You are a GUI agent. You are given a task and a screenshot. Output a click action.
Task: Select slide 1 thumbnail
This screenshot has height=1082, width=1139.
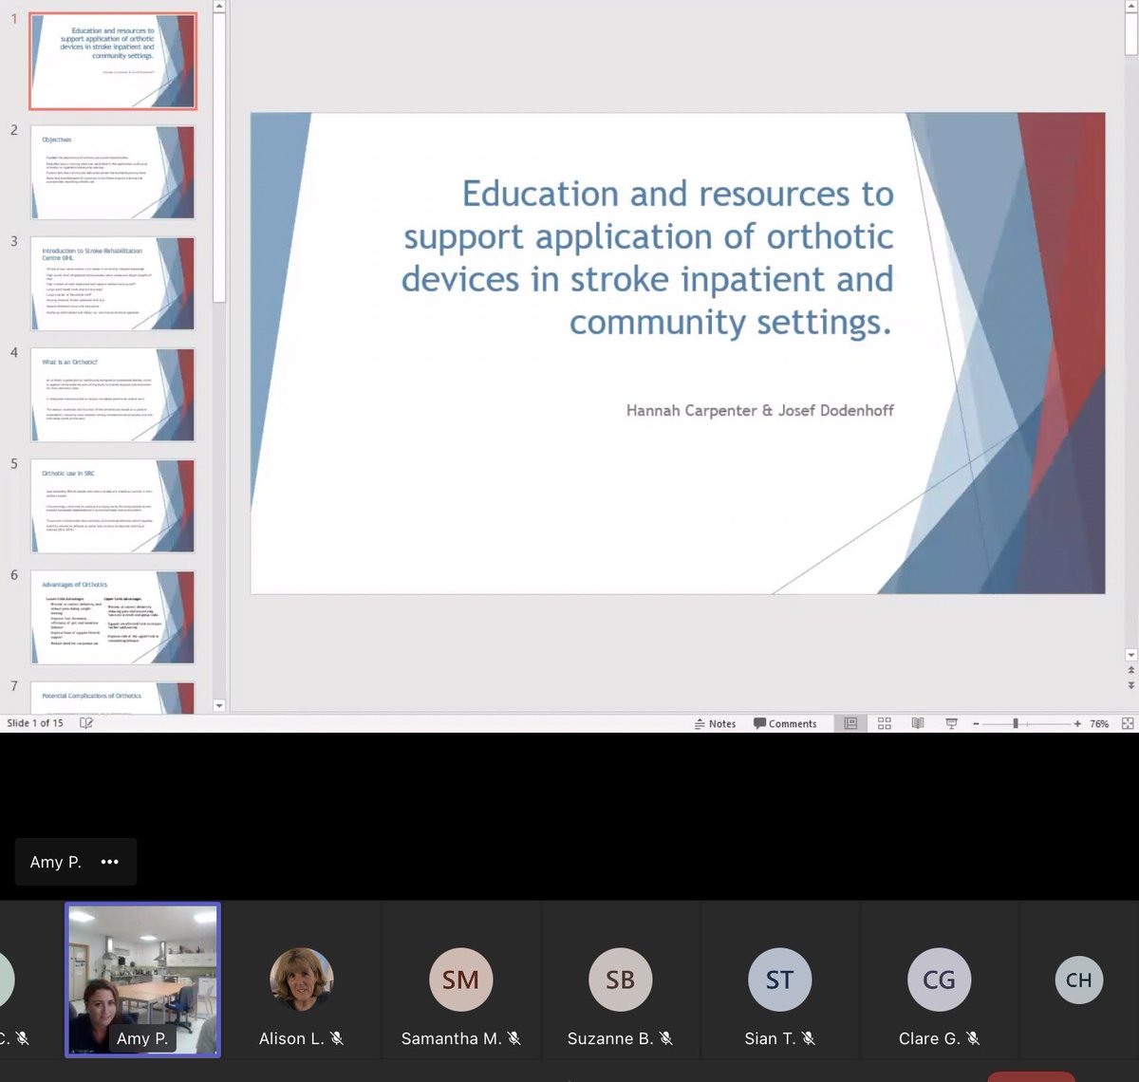(x=113, y=62)
